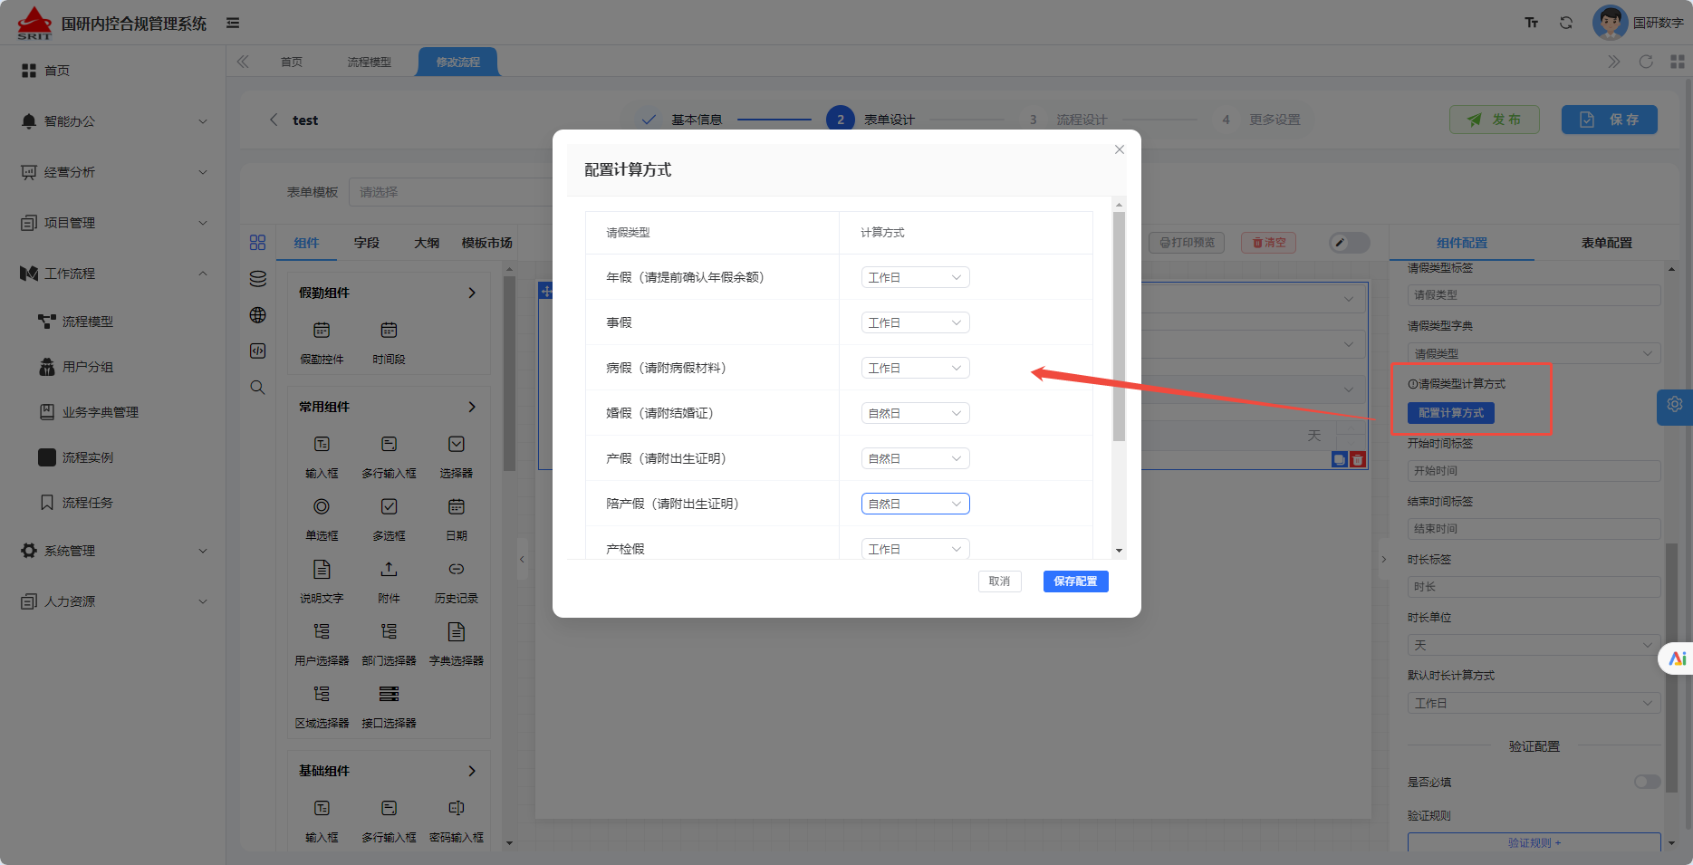Open 陪产假 calculation method dropdown

pyautogui.click(x=915, y=504)
